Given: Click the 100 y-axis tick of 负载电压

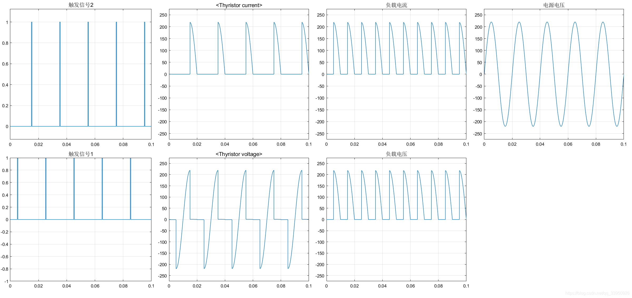Looking at the screenshot, I should pos(321,197).
